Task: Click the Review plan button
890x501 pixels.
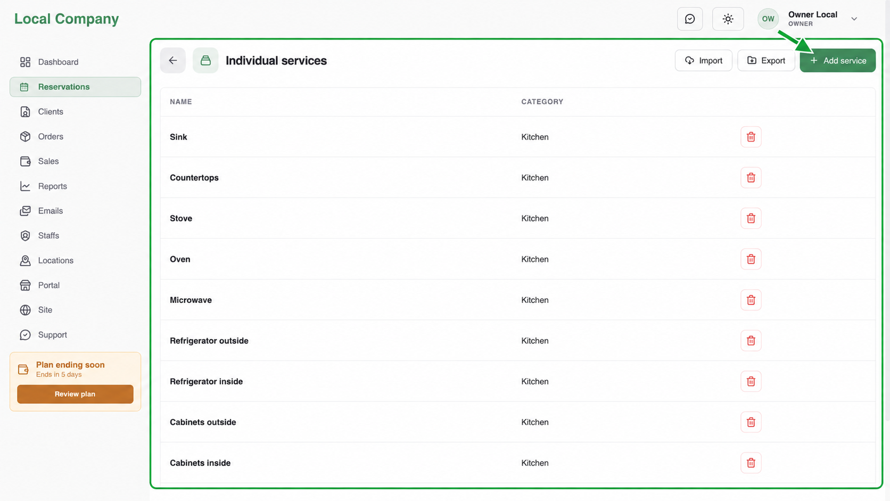Action: tap(75, 394)
